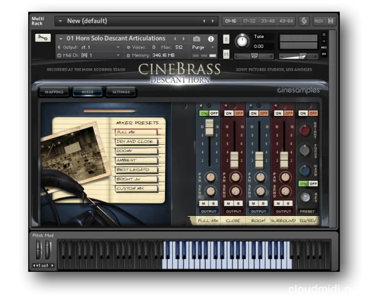
Task: Open the multi rack preset dropdown
Action: [x=60, y=21]
